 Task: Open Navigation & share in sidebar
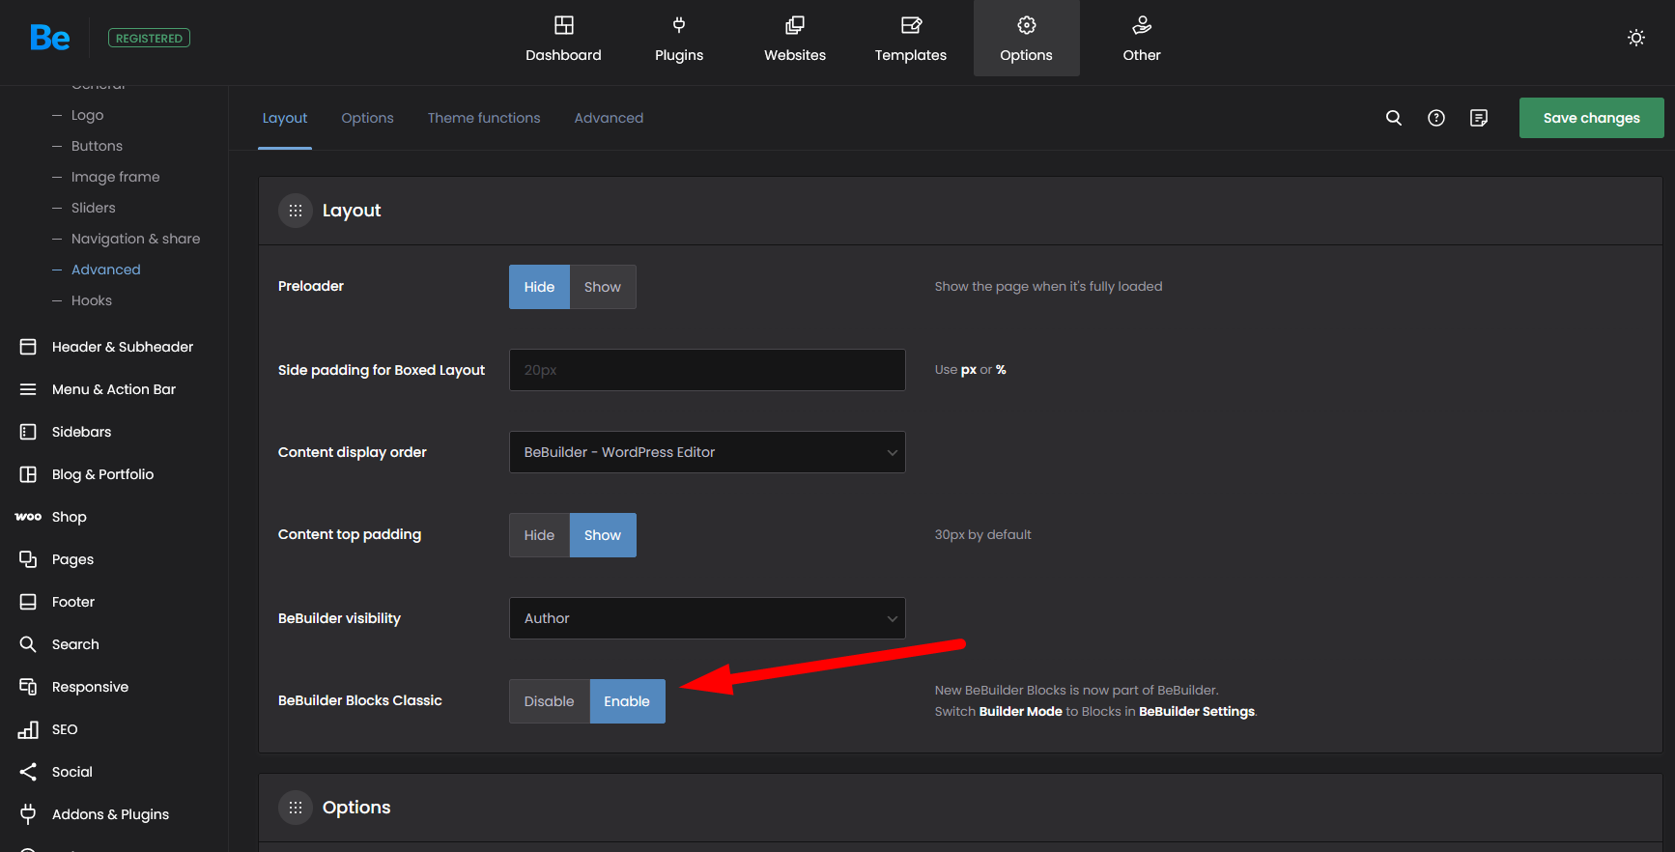(x=135, y=239)
